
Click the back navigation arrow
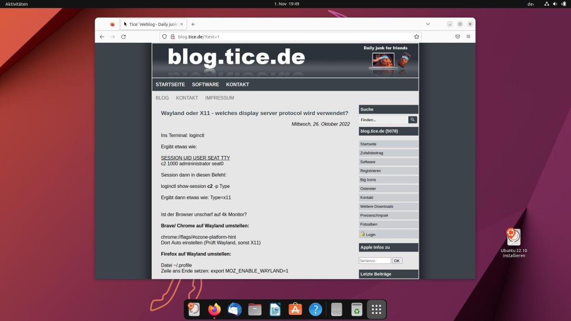tap(102, 37)
